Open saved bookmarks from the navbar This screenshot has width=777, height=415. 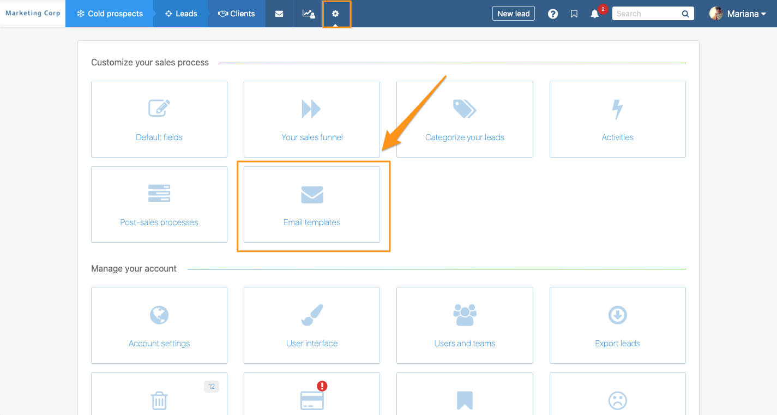[x=574, y=13]
